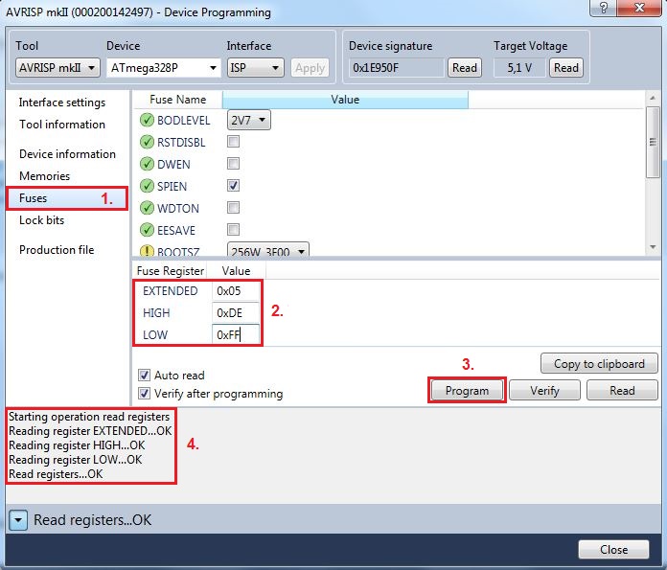The image size is (667, 570).
Task: Switch to Lock bits section
Action: point(42,220)
